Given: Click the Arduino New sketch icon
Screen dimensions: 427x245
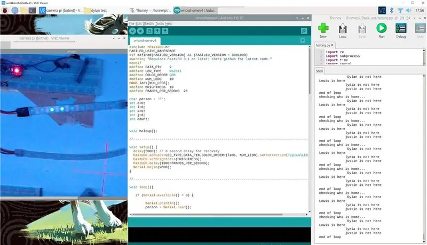Looking at the screenshot, I should click(149, 31).
